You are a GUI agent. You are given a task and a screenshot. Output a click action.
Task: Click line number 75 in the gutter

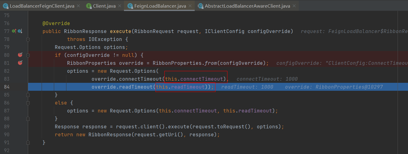6,15
